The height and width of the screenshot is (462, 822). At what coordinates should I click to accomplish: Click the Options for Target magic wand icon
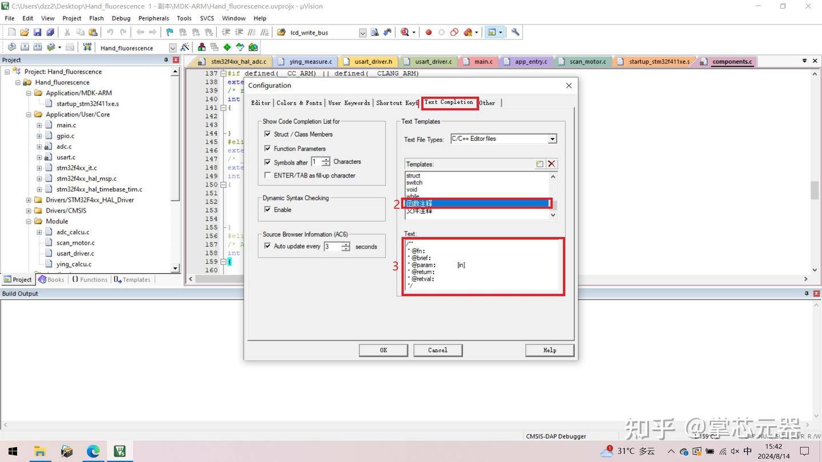184,47
